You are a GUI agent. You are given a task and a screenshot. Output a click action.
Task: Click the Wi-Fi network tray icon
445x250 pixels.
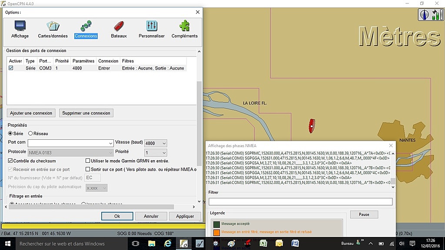(x=392, y=243)
